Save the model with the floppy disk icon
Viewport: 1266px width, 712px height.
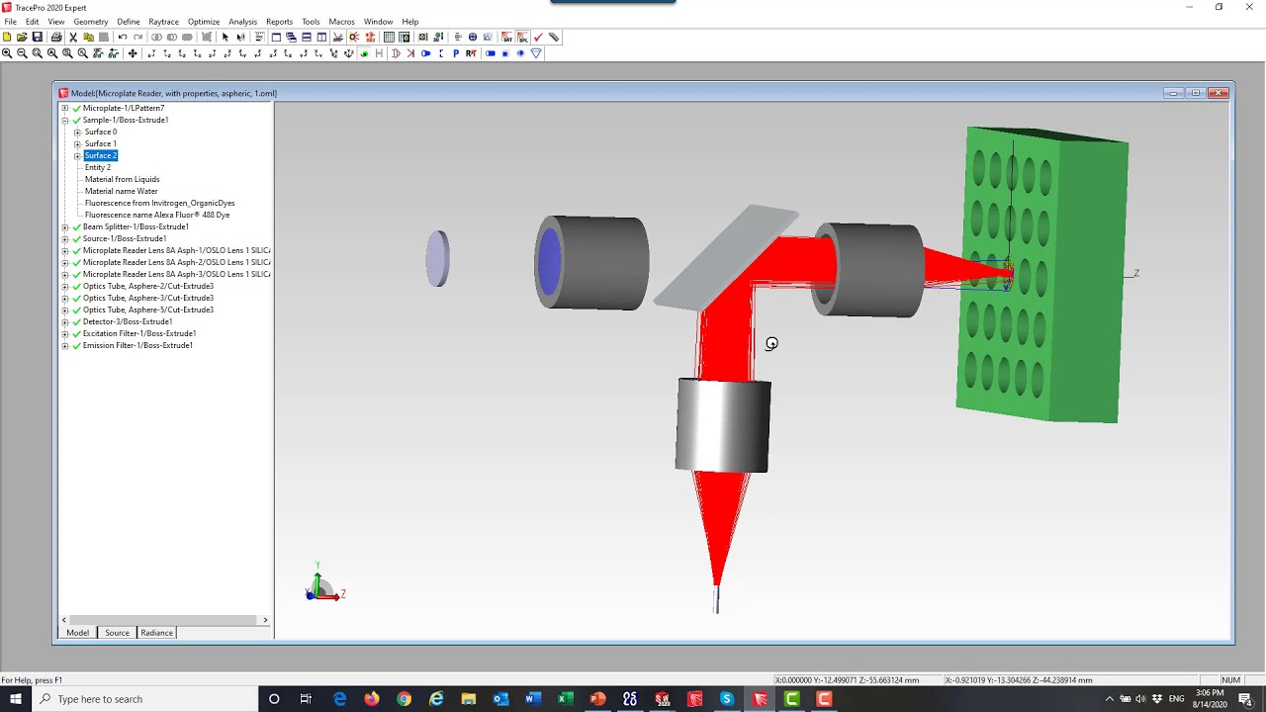[x=38, y=38]
